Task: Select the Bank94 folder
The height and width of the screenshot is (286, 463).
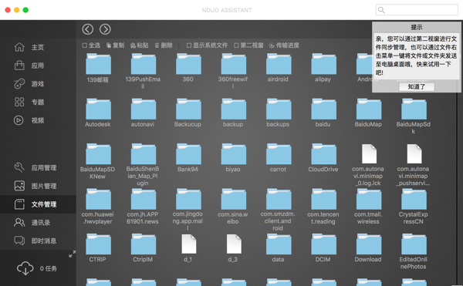Action: coord(188,154)
